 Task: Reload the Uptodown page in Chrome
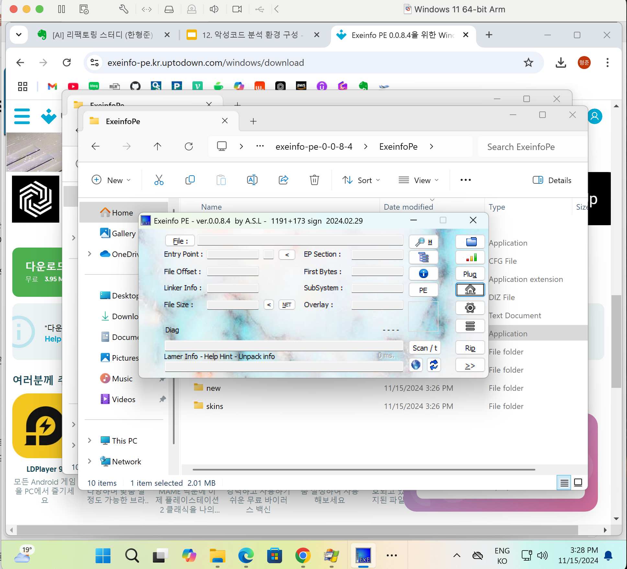pos(67,62)
